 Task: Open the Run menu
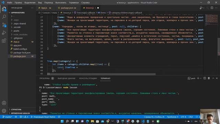[x=61, y=2]
